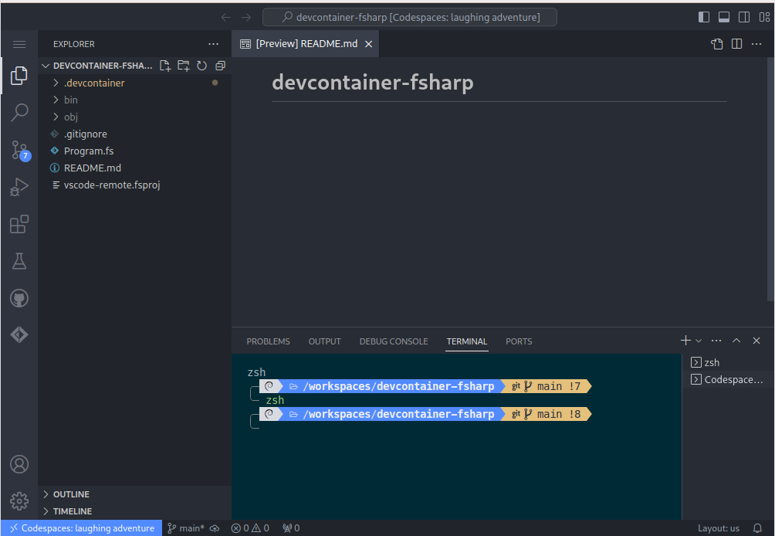Click forwarded ports count in status bar
Screen dimensions: 775x536
(x=291, y=528)
